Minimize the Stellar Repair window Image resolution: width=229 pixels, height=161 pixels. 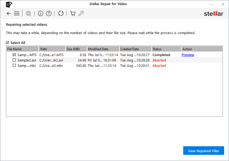click(211, 4)
